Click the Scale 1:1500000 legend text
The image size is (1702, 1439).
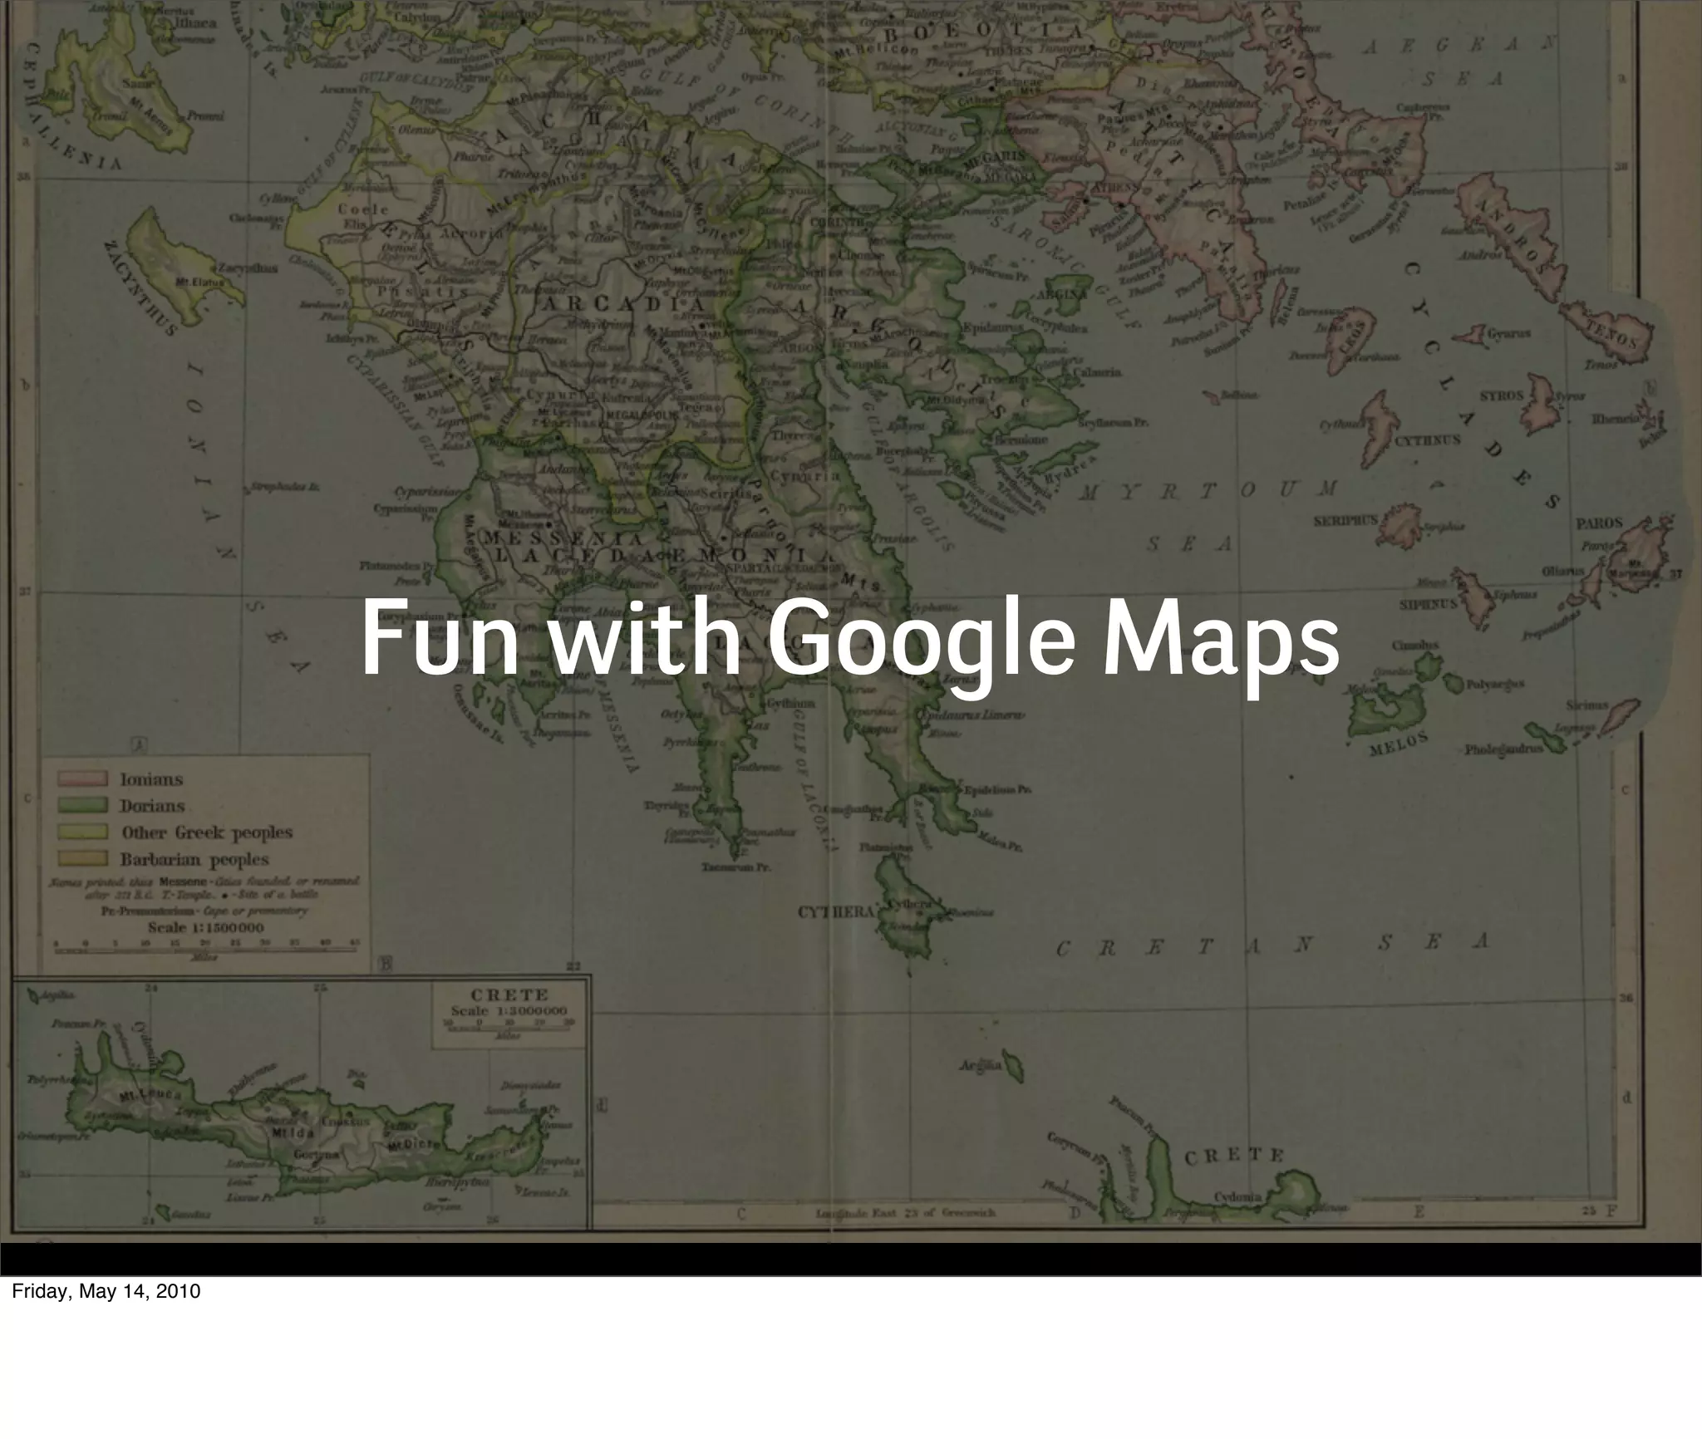pos(205,927)
